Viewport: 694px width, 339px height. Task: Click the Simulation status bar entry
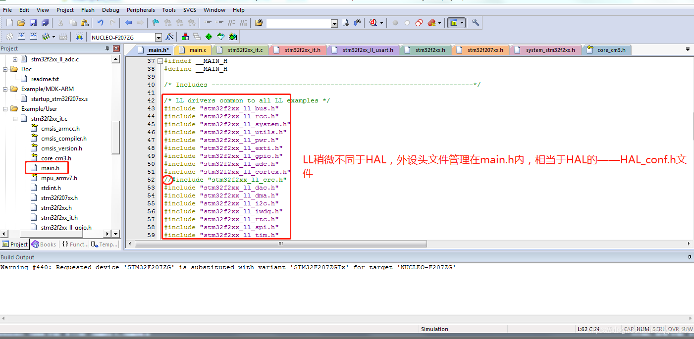tap(434, 329)
